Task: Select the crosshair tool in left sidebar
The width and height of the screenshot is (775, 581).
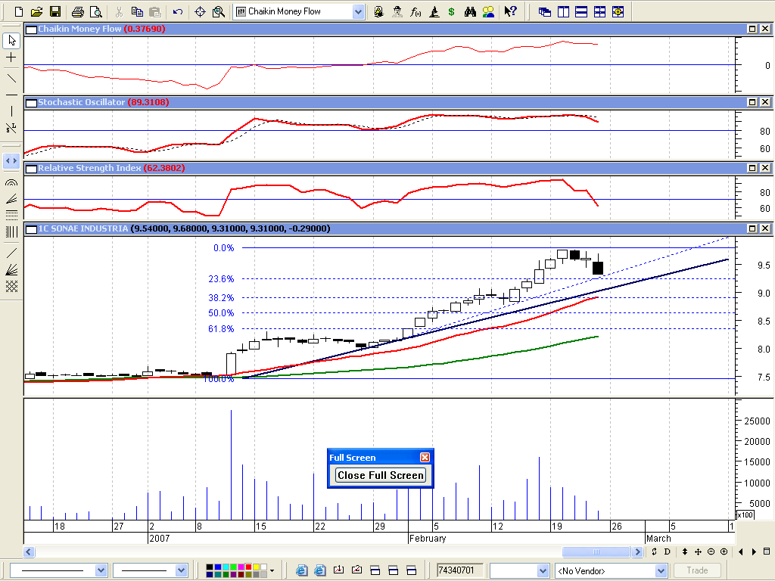Action: click(11, 57)
